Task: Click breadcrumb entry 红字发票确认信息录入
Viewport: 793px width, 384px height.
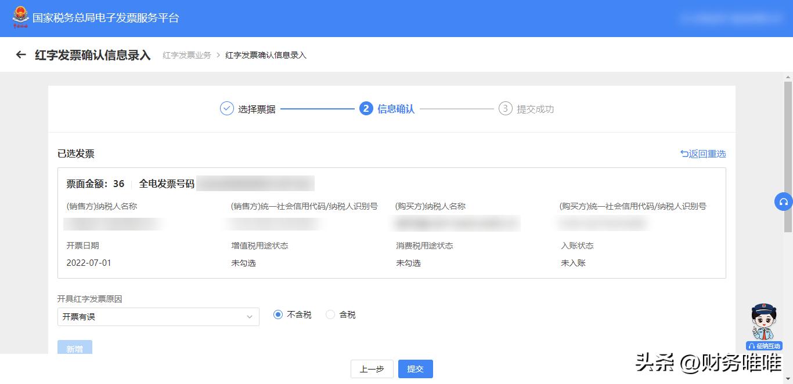Action: point(266,54)
